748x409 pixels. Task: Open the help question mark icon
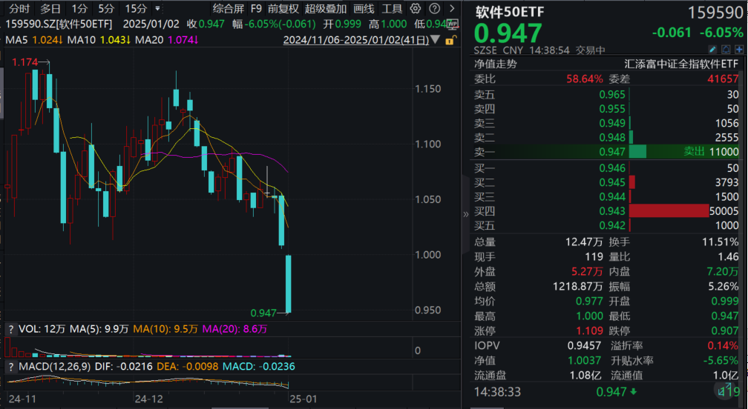pos(434,9)
